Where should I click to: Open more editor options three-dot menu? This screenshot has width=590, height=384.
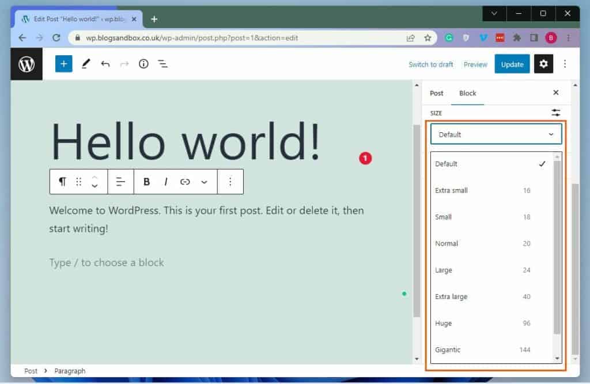click(565, 64)
